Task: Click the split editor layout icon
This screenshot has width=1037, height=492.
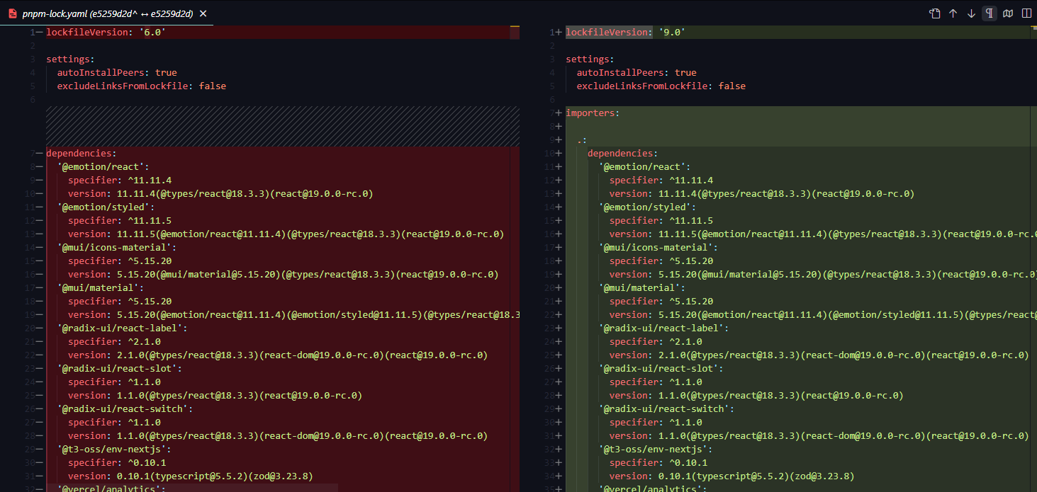Action: [1026, 13]
